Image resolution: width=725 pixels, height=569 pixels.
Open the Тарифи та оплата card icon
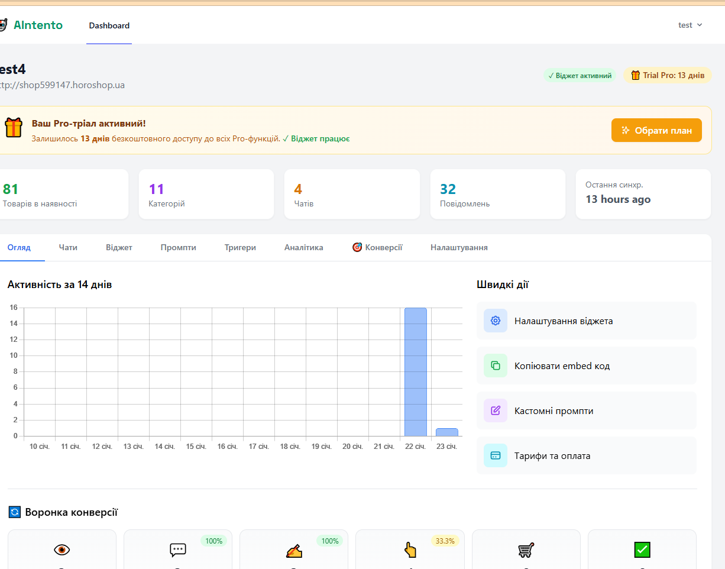click(496, 455)
